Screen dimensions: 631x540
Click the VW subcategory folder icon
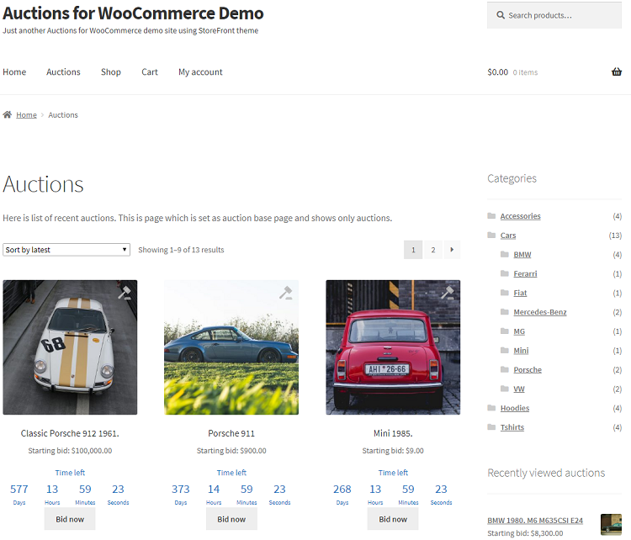[x=505, y=389]
